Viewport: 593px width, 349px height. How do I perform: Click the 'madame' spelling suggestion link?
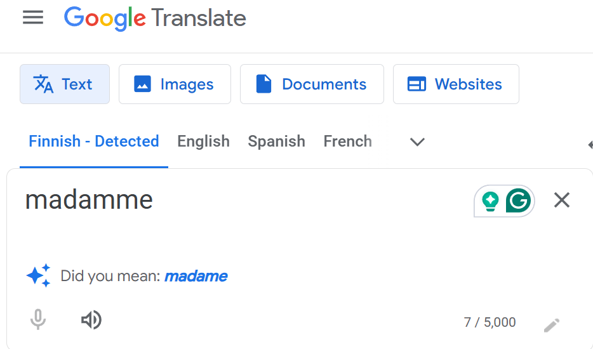click(x=196, y=276)
